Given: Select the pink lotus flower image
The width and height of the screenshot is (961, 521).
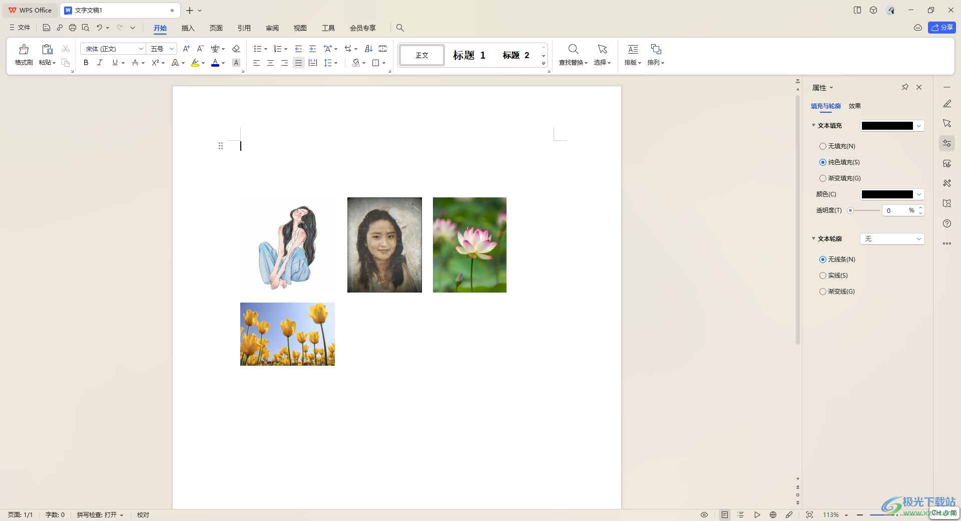Looking at the screenshot, I should point(469,245).
